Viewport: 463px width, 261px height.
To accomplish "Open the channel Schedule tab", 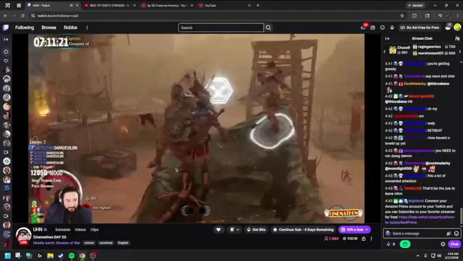I will [62, 229].
